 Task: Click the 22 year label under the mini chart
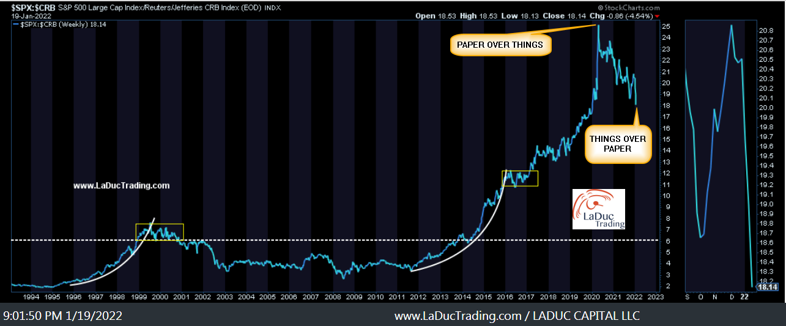click(746, 297)
